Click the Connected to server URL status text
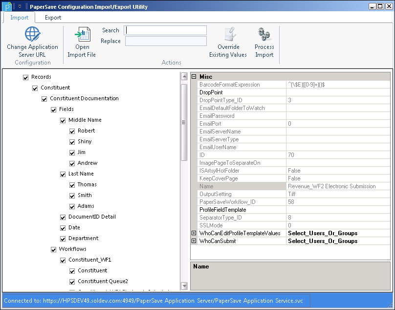This screenshot has height=310, width=395. point(153,301)
